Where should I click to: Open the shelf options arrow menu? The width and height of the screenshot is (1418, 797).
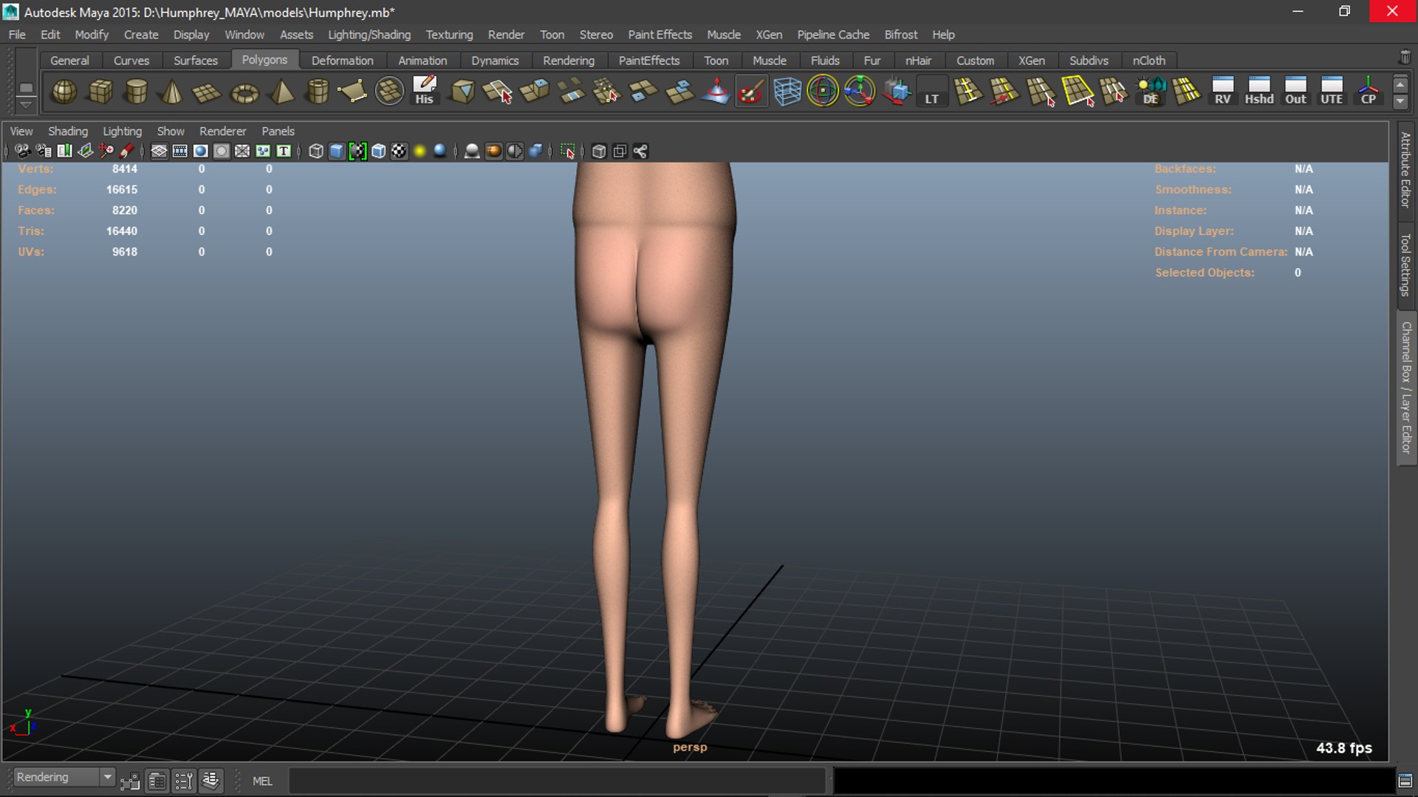pos(26,105)
